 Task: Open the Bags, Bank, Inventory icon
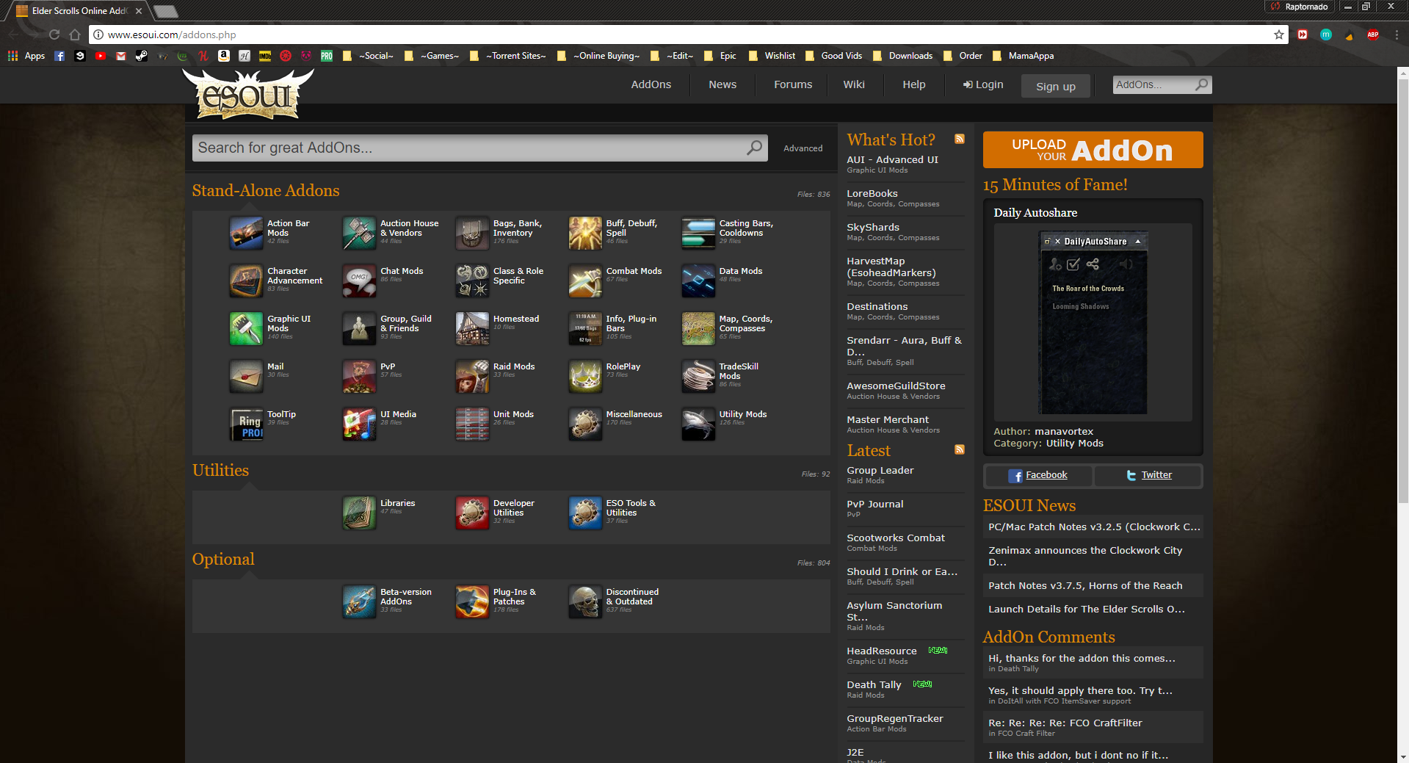(472, 234)
